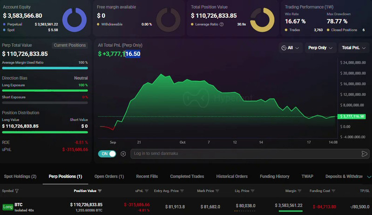Switch to the Spot Holdings (2) tab
Screen dimensions: 372x215
[x=20, y=176]
